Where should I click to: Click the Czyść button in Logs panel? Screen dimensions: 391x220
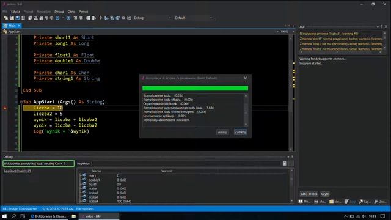[324, 194]
